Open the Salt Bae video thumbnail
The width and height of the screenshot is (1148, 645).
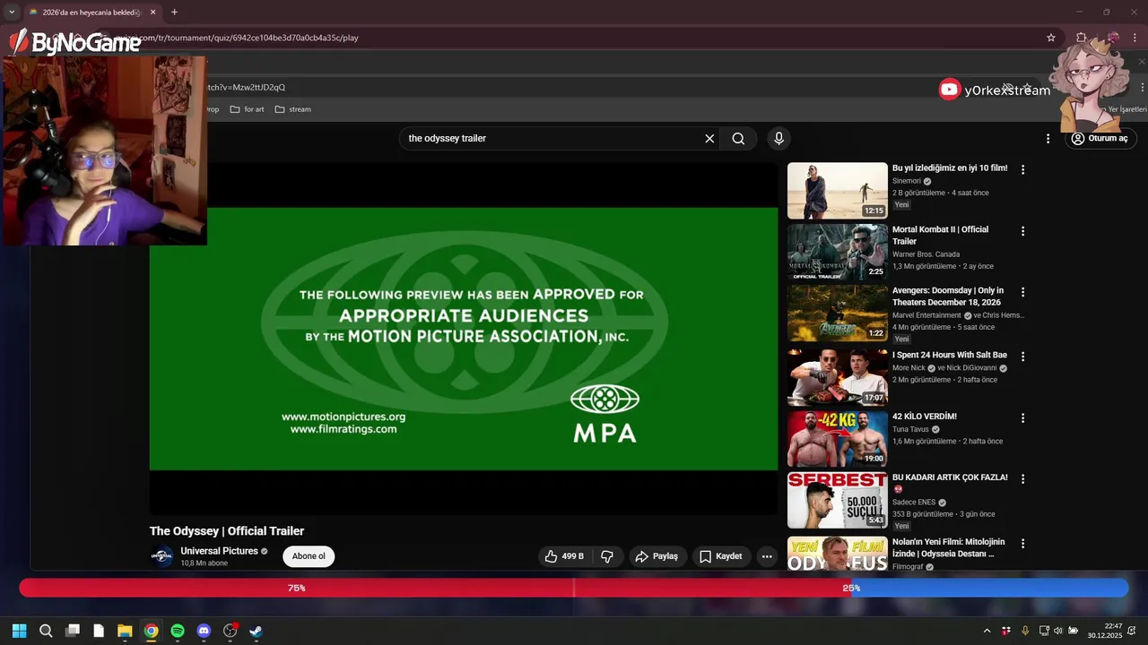click(838, 377)
